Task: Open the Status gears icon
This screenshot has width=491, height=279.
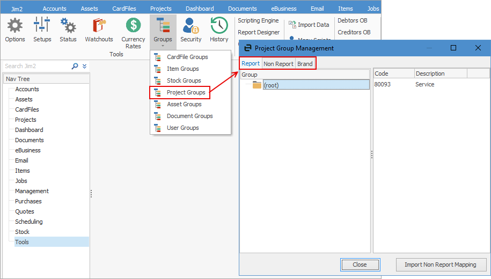Action: pyautogui.click(x=68, y=25)
